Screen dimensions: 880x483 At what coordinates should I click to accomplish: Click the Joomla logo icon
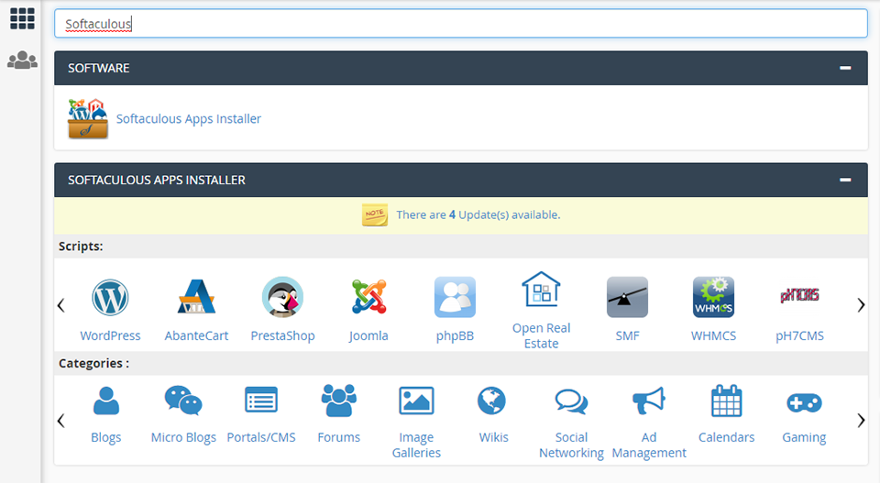[x=368, y=296]
